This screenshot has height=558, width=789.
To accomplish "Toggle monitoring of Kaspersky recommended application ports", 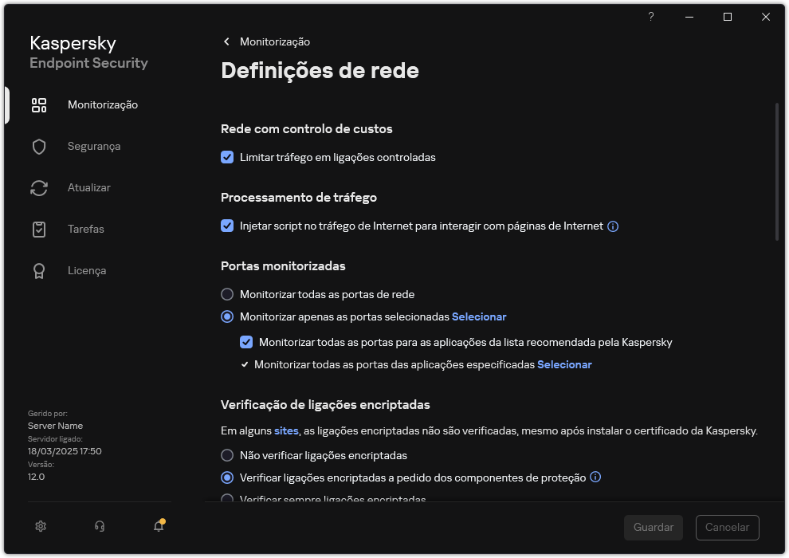I will point(246,342).
